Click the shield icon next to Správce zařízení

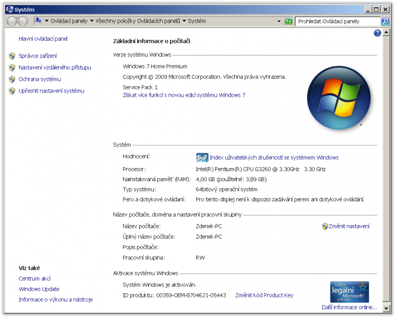(12, 56)
